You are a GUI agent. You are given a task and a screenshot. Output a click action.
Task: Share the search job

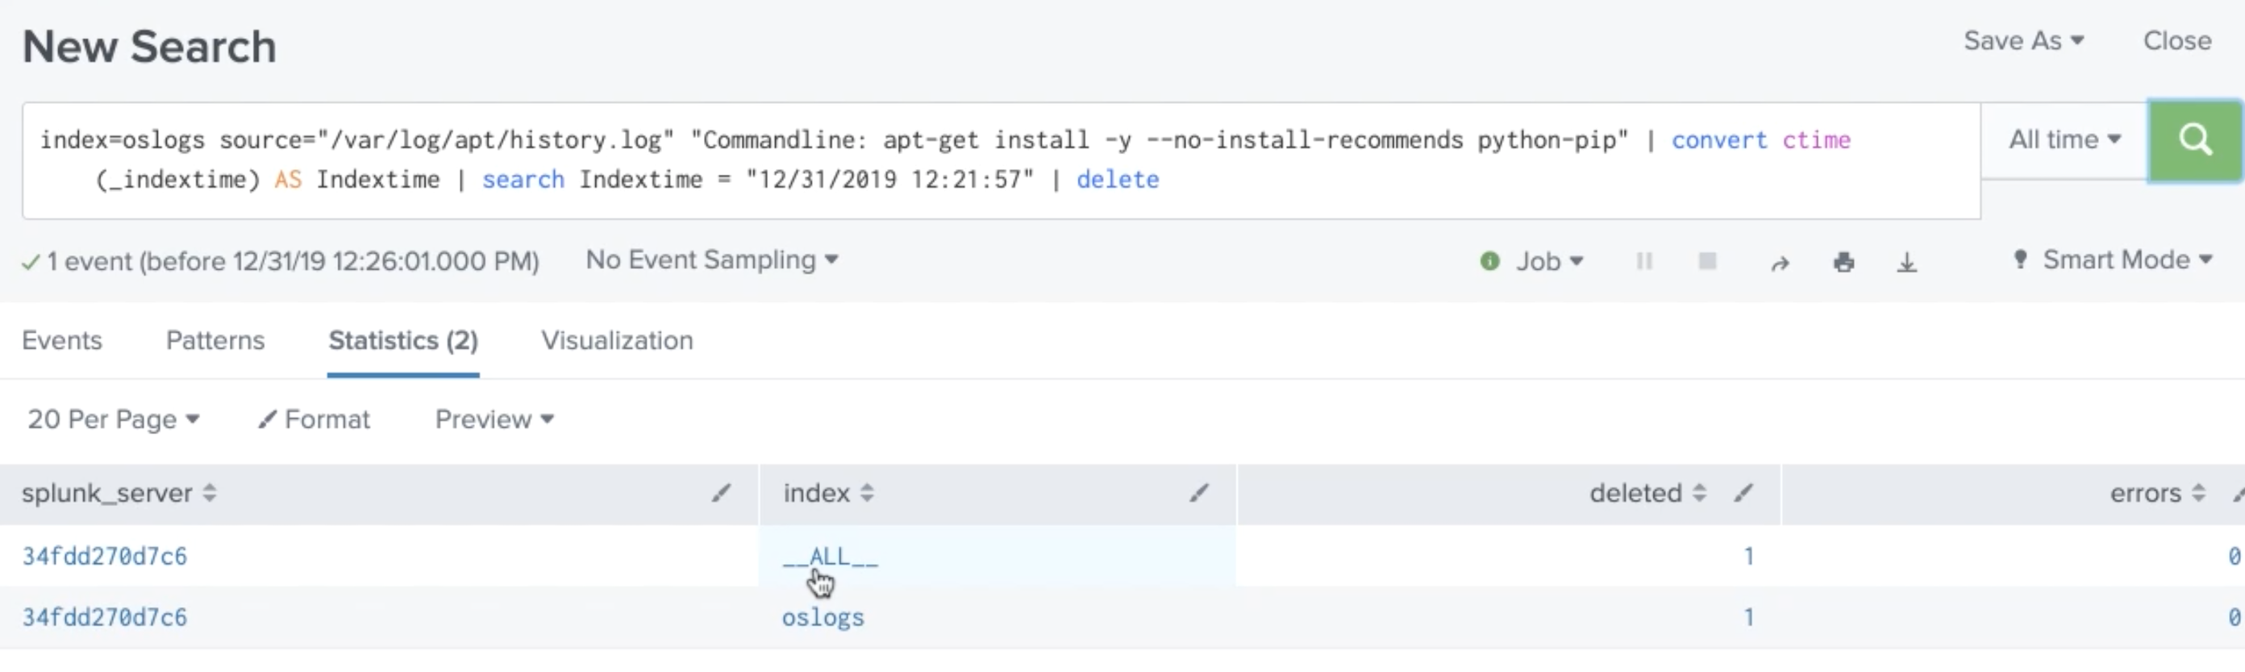click(1780, 262)
